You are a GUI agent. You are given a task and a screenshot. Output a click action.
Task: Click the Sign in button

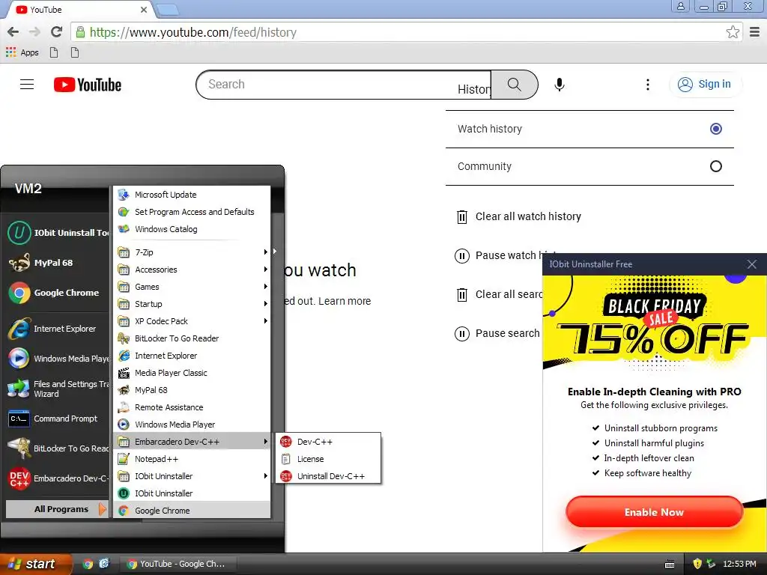tap(705, 85)
